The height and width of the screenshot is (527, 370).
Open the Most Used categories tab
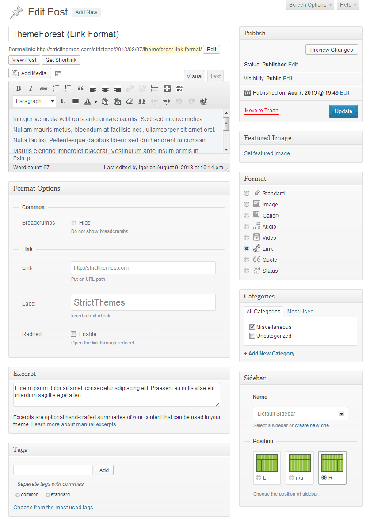point(300,312)
